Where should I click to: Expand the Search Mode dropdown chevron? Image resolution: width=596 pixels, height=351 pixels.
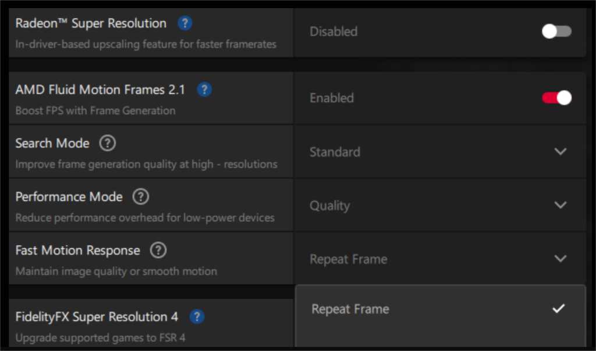[x=560, y=151]
